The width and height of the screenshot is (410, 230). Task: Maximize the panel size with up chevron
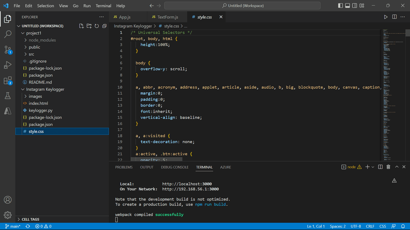click(397, 167)
